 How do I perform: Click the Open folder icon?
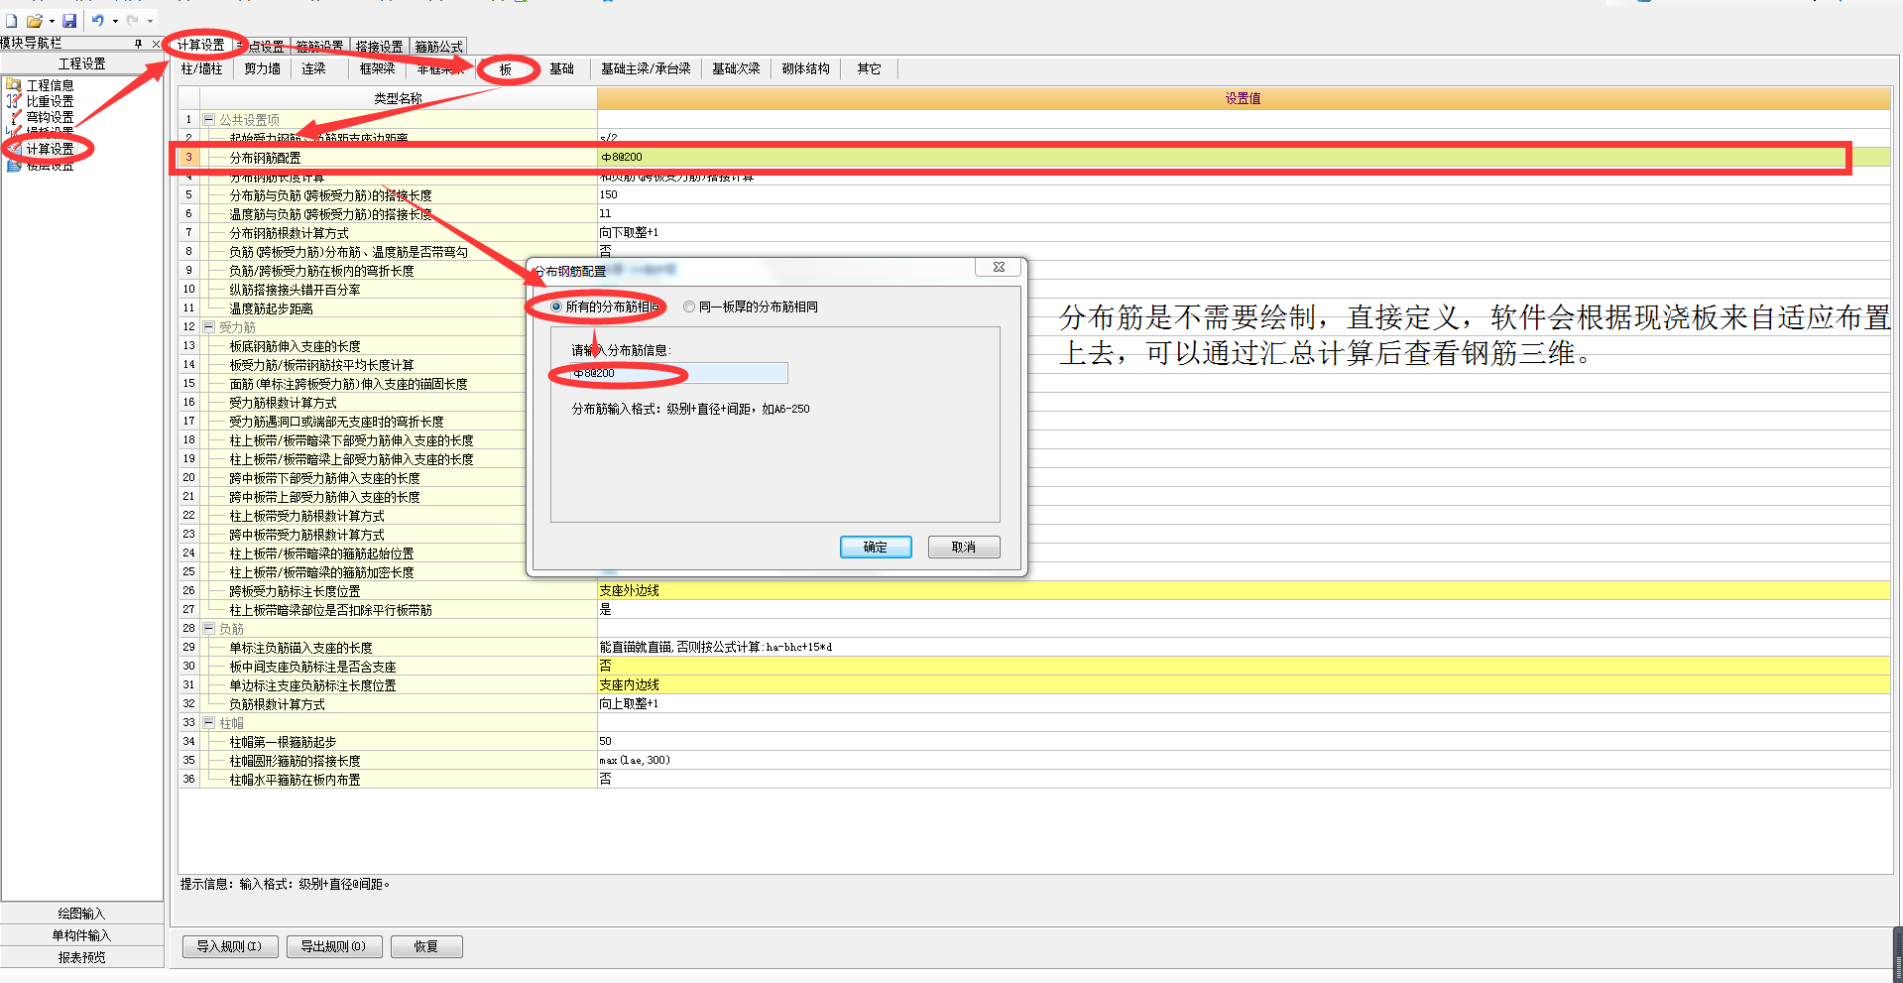[34, 20]
